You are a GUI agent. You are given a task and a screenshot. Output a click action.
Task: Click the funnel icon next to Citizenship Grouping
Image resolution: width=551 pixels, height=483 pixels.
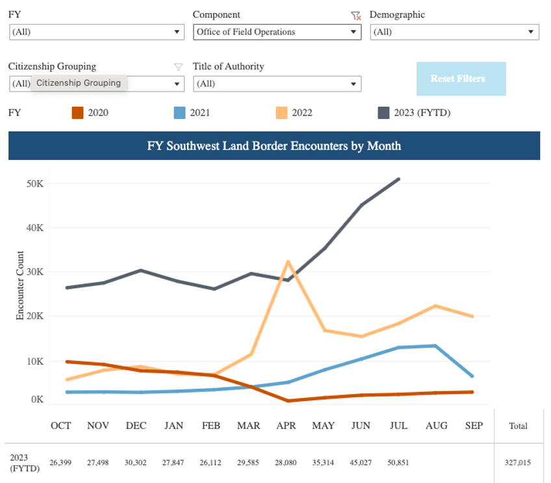[178, 67]
